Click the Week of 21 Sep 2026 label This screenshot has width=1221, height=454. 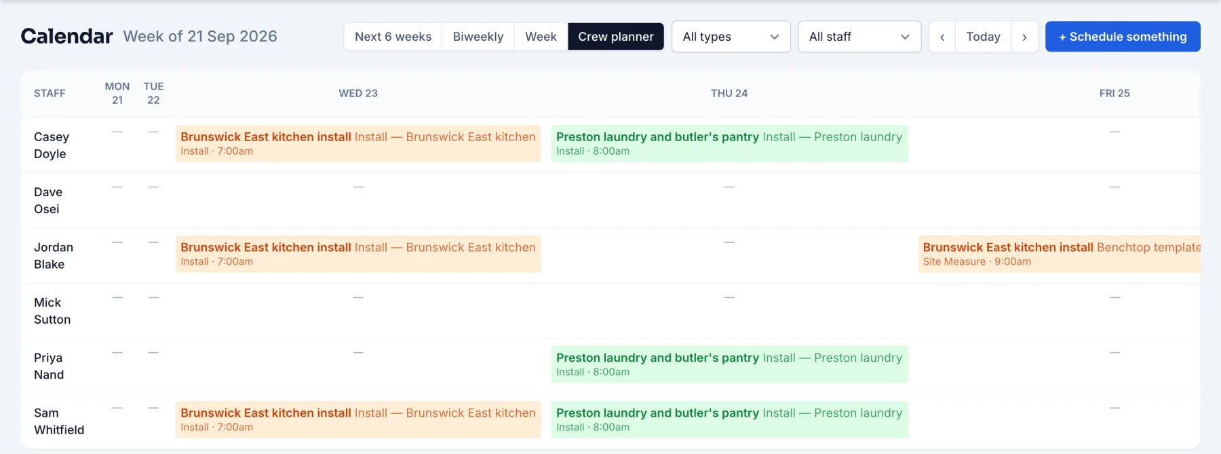pos(200,37)
